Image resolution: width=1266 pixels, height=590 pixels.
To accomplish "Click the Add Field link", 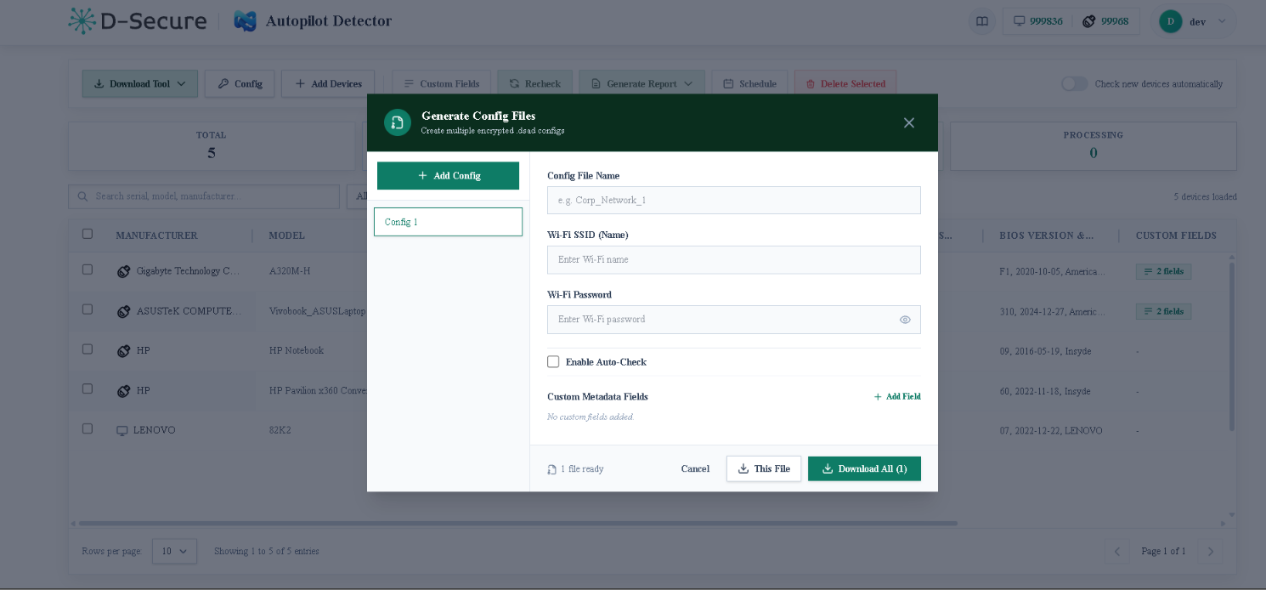I will pos(897,396).
